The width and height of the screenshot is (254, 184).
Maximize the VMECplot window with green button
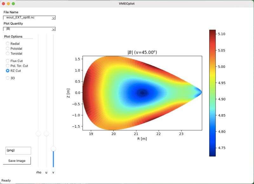(13, 3)
